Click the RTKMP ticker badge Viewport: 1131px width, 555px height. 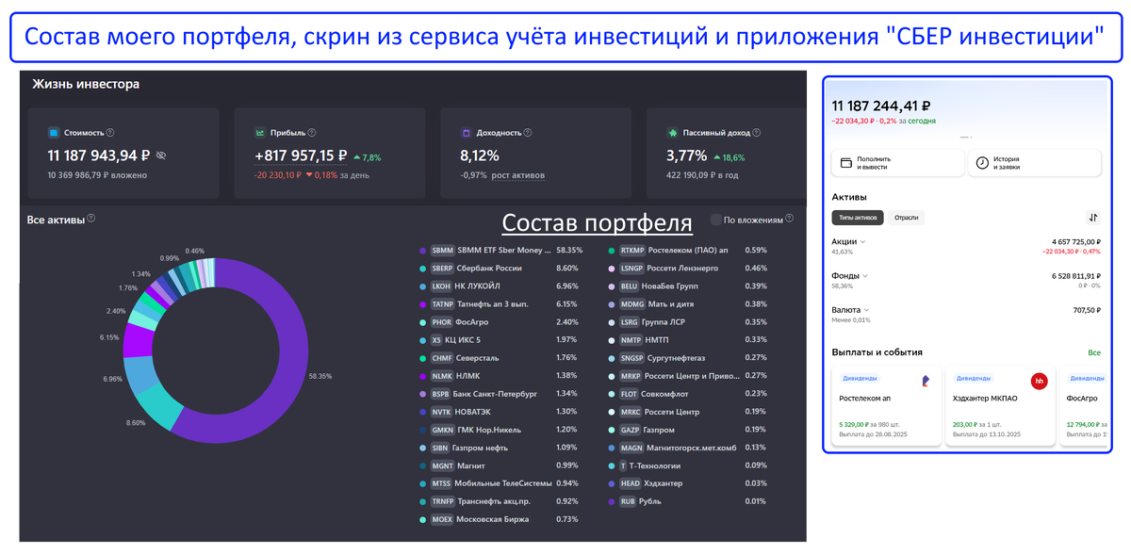tap(631, 251)
